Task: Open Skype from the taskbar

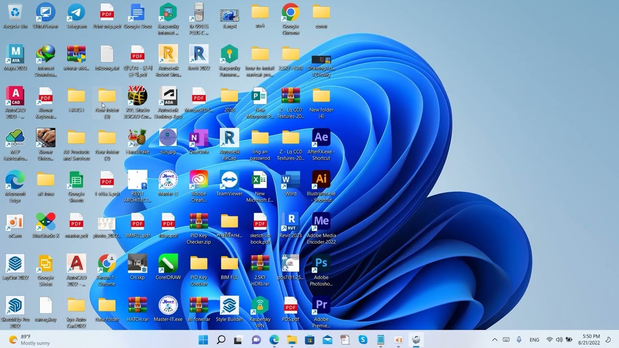Action: coord(363,340)
